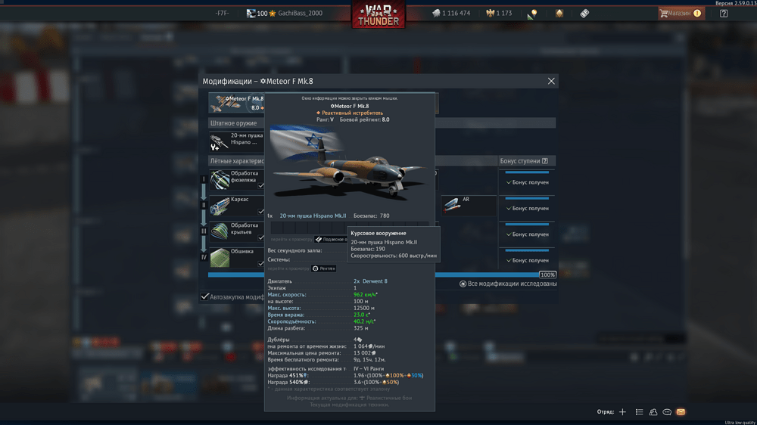Select the Обработка фюзеляжа modification
This screenshot has width=757, height=425.
pyautogui.click(x=236, y=179)
